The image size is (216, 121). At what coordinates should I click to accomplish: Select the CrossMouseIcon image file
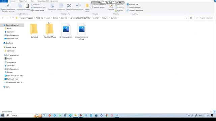tap(66, 31)
